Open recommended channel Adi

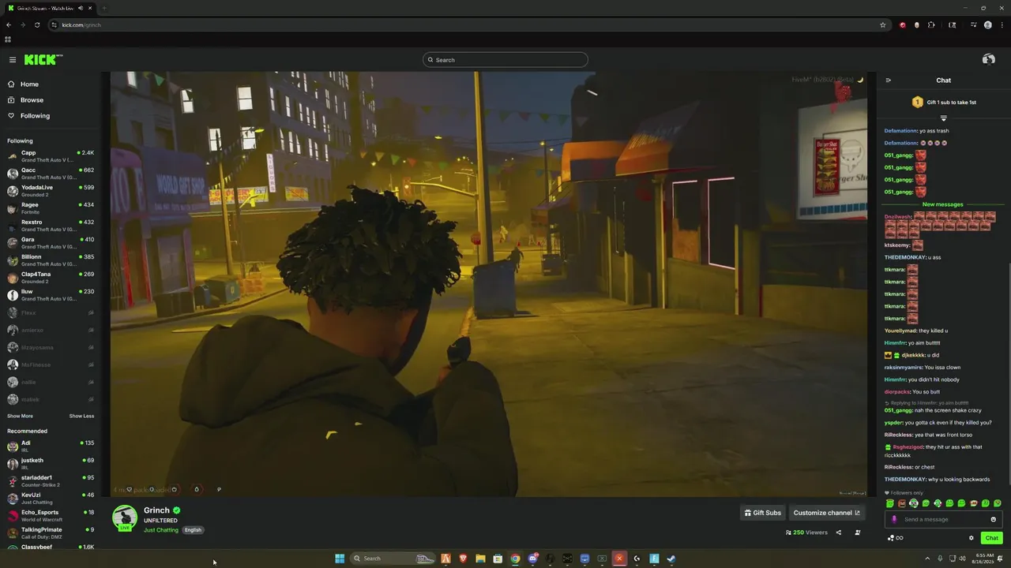[x=51, y=447]
